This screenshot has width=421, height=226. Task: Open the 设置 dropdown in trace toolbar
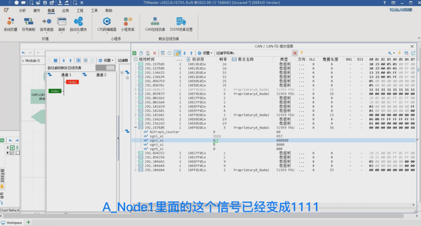(x=205, y=53)
